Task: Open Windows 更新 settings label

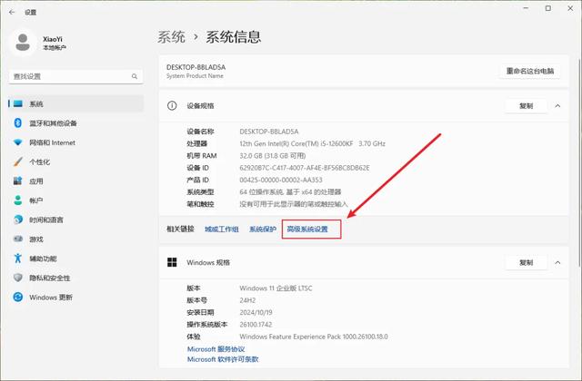Action: (x=51, y=298)
